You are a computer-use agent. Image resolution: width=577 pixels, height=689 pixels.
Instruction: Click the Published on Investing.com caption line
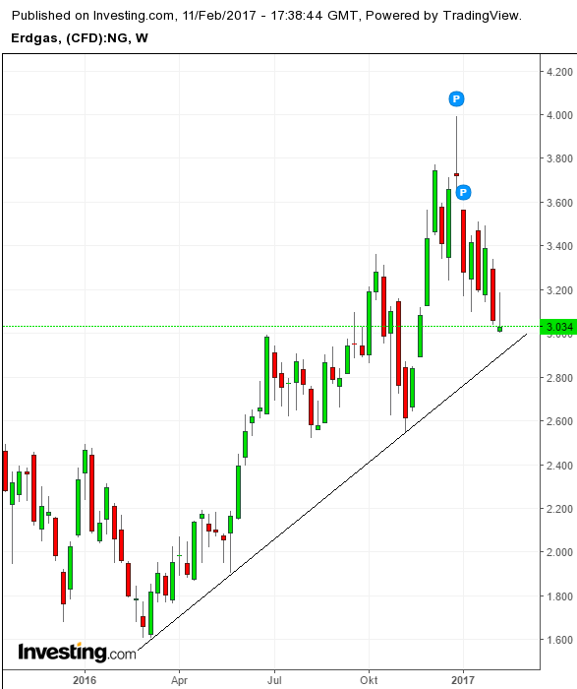266,16
